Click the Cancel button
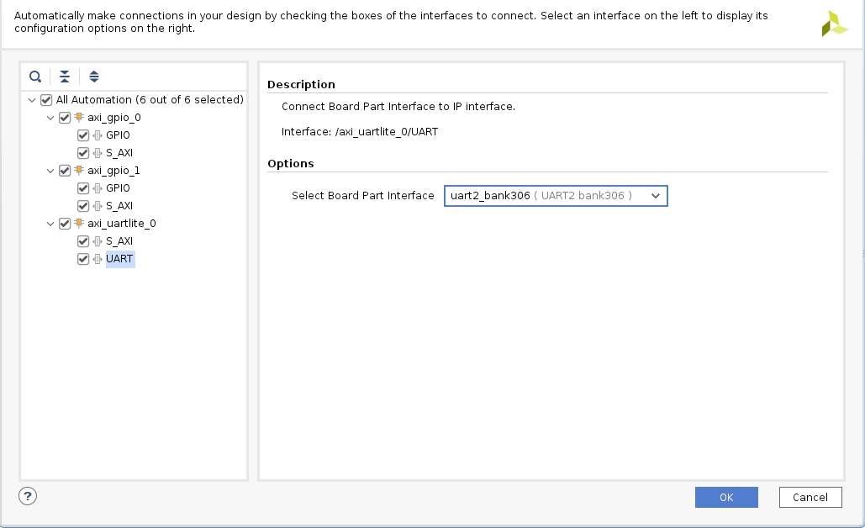The width and height of the screenshot is (865, 528). coord(810,497)
